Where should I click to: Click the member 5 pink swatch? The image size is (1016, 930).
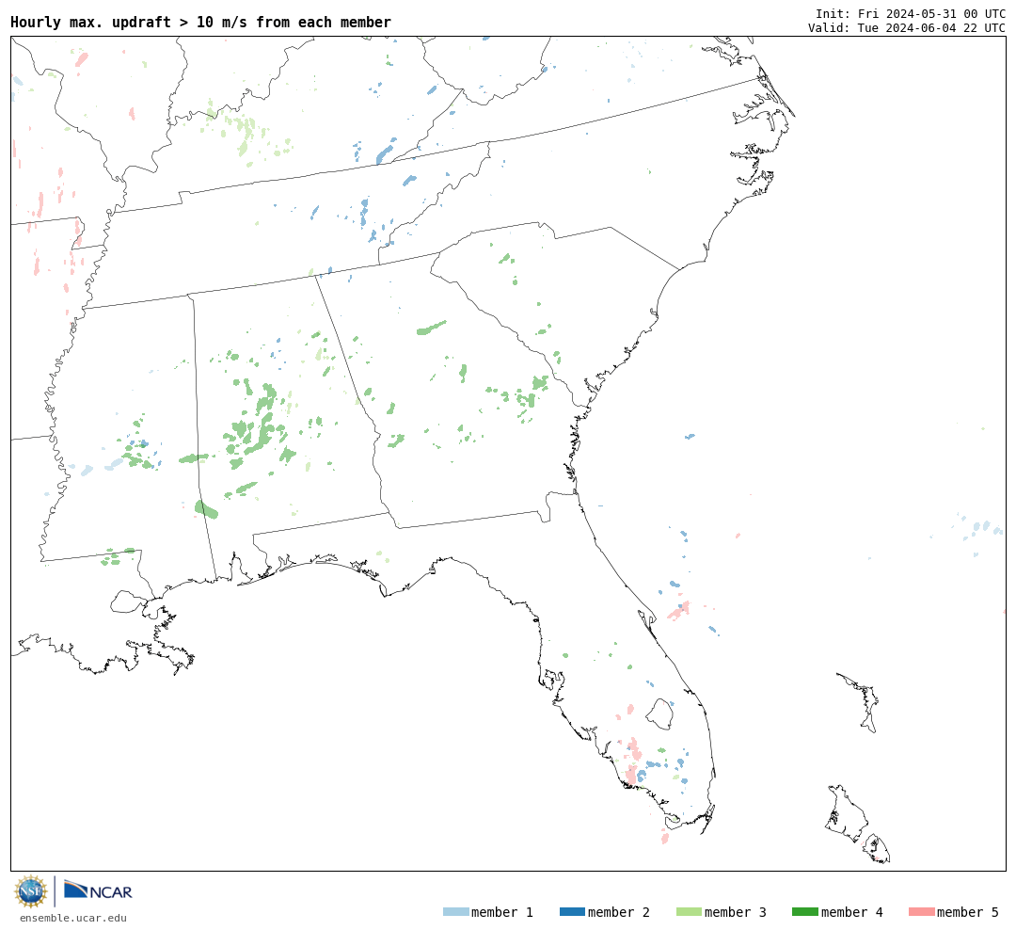point(921,912)
